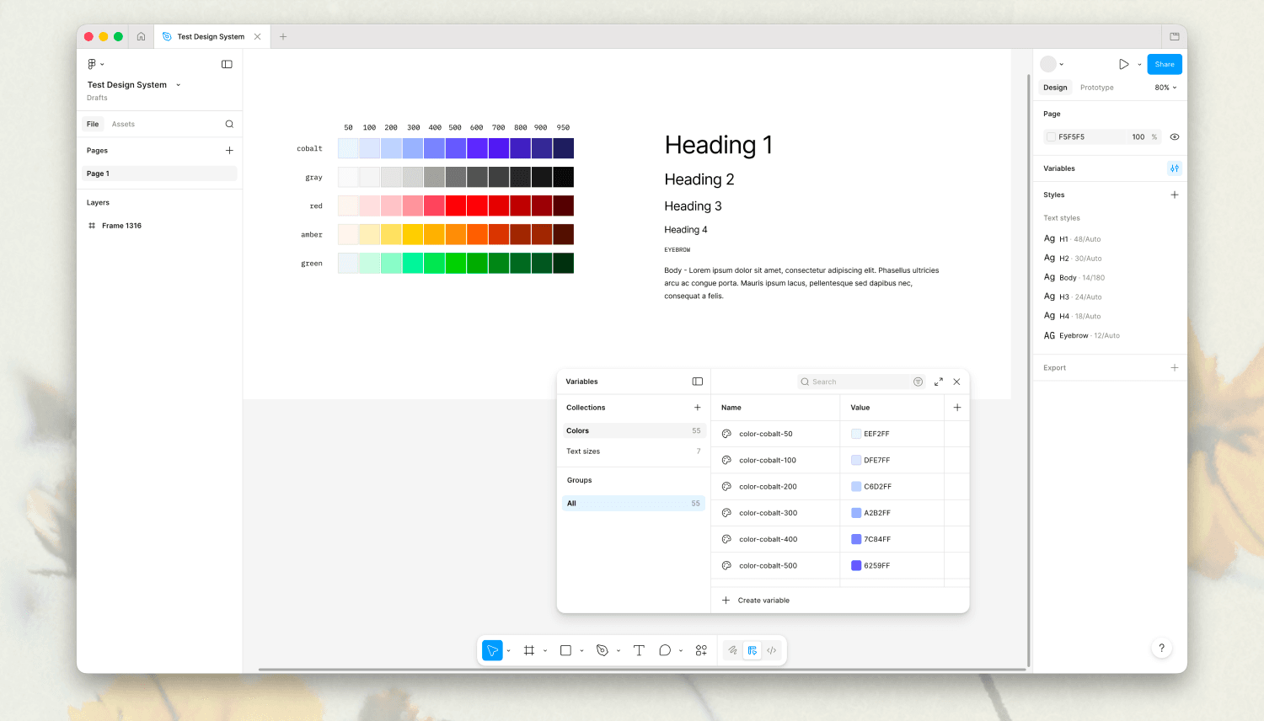Toggle Dev Mode code icon
This screenshot has height=721, width=1264.
(x=772, y=650)
